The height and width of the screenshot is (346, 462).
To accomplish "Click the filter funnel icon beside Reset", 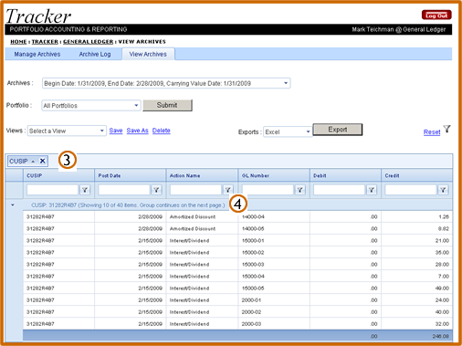I will pyautogui.click(x=446, y=129).
